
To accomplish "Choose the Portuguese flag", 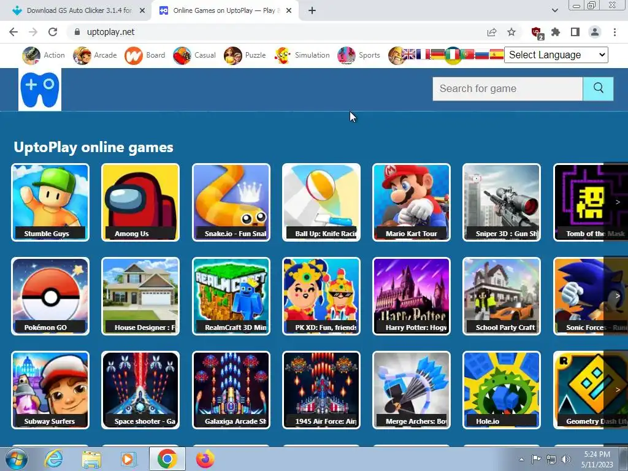I will click(x=467, y=54).
